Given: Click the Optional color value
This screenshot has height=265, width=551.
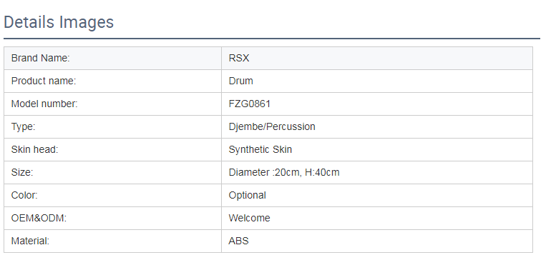Looking at the screenshot, I should pyautogui.click(x=248, y=195).
